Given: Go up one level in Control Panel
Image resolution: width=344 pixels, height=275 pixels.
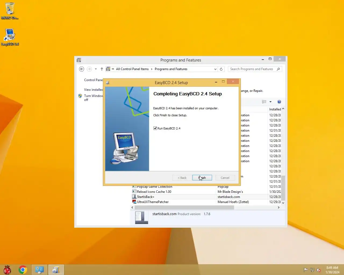Looking at the screenshot, I should [x=102, y=69].
